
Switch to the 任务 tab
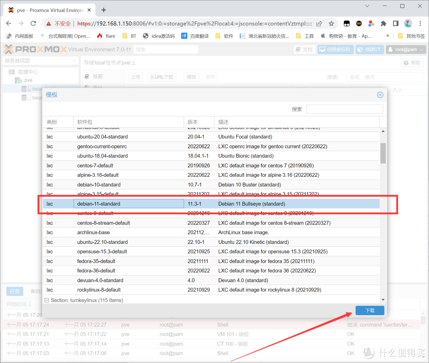tap(15, 291)
